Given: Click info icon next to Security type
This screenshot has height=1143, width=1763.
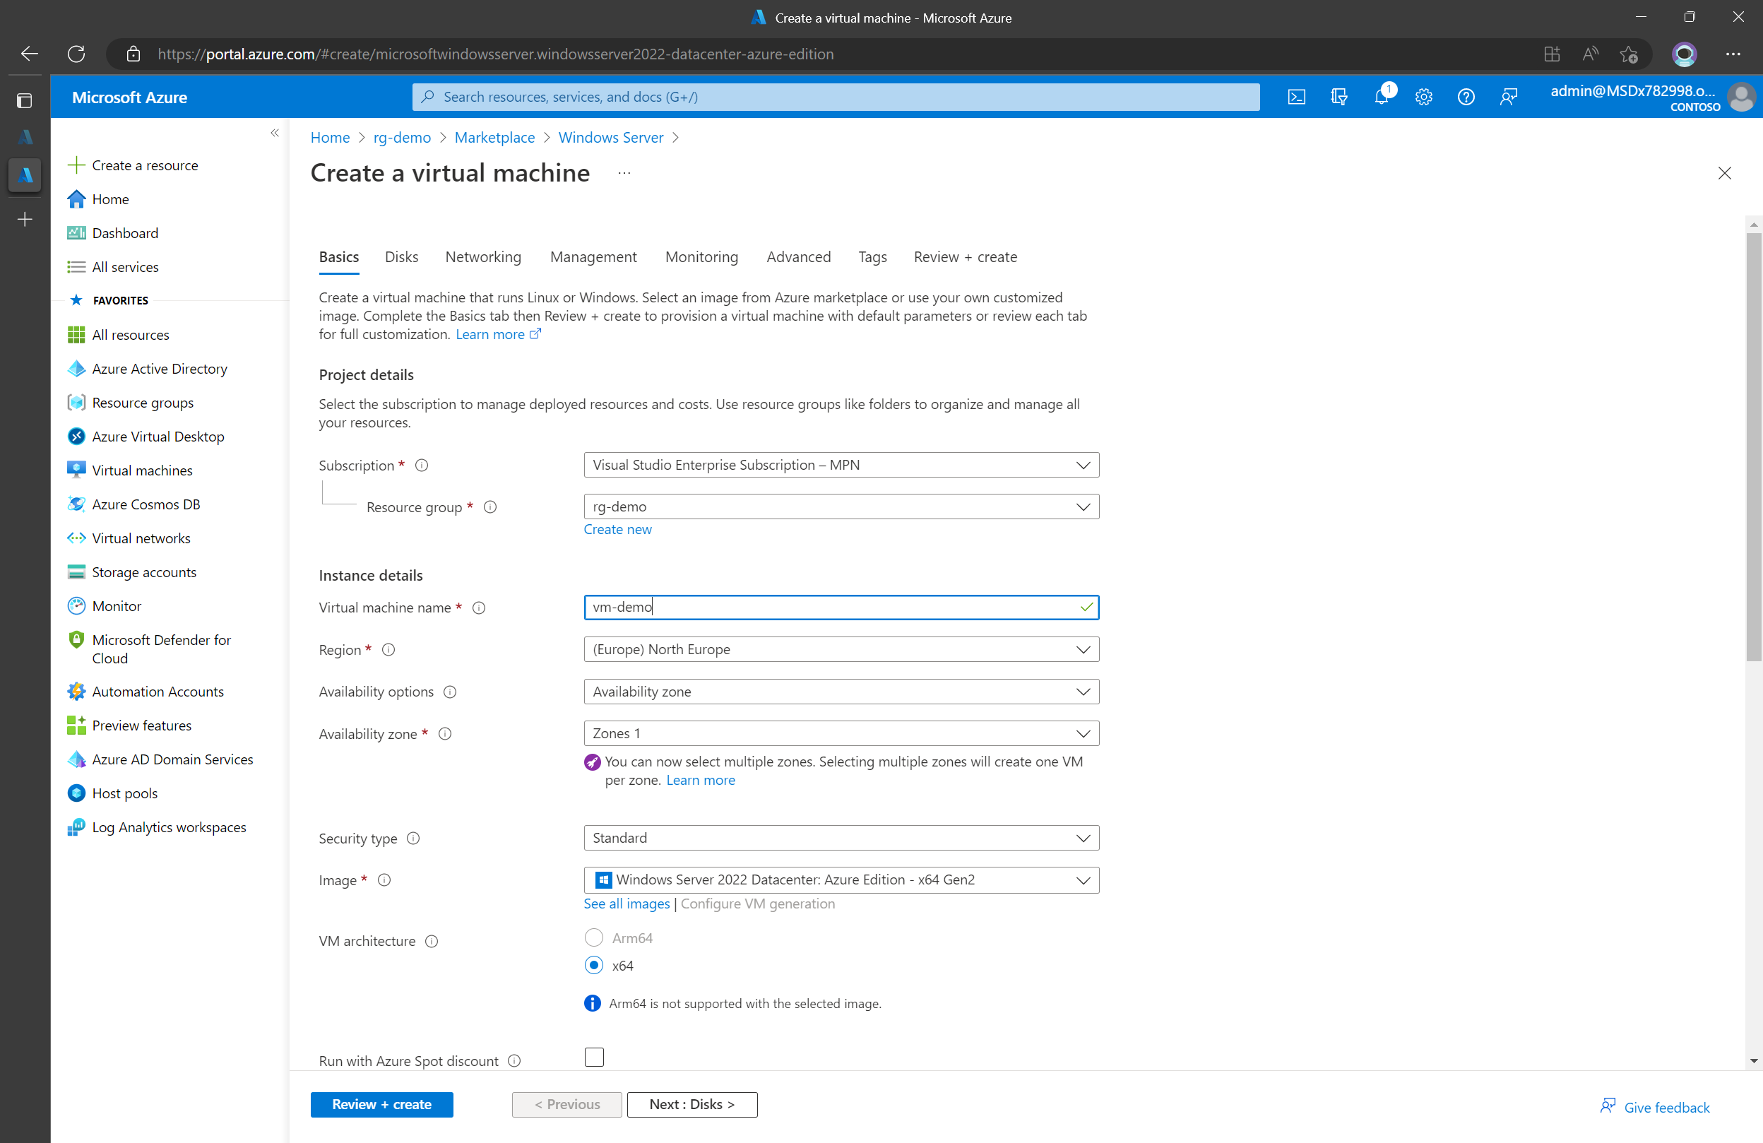Looking at the screenshot, I should point(413,838).
